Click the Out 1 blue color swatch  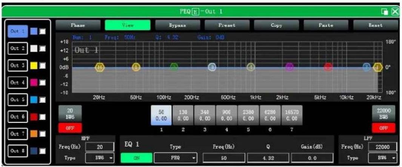(34, 31)
